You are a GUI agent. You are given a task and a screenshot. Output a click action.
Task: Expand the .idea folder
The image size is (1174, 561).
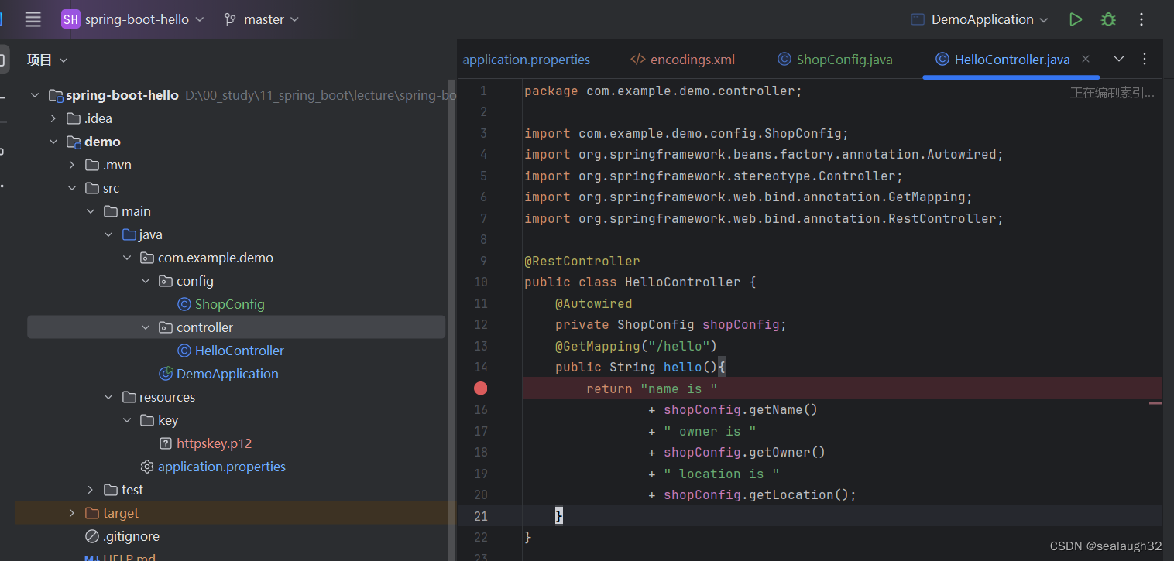point(53,118)
